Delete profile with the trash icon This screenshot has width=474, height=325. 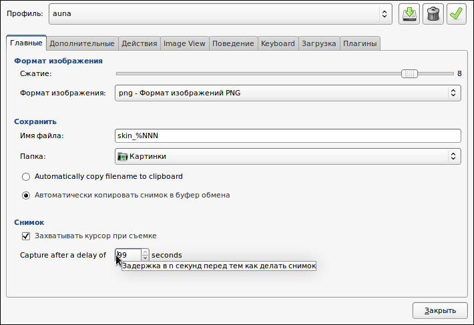(x=433, y=14)
